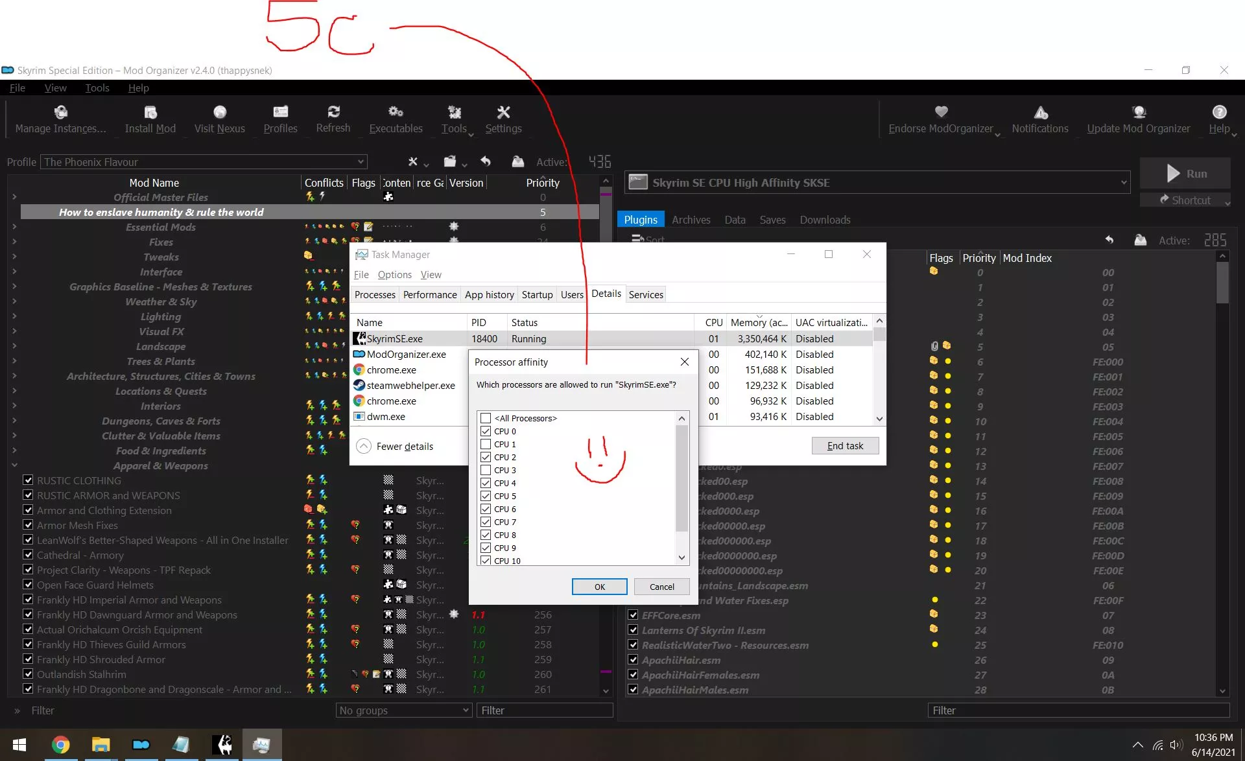This screenshot has height=761, width=1245.
Task: Click the restore backup arrow above mod list
Action: 486,161
